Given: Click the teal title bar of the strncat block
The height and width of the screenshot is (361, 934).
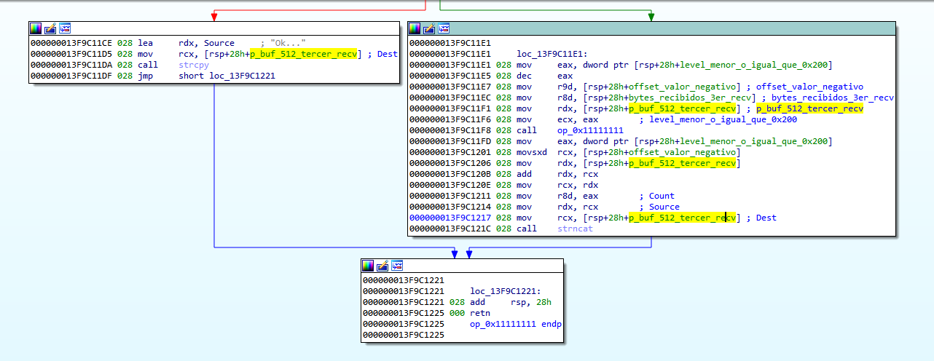Looking at the screenshot, I should [656, 28].
